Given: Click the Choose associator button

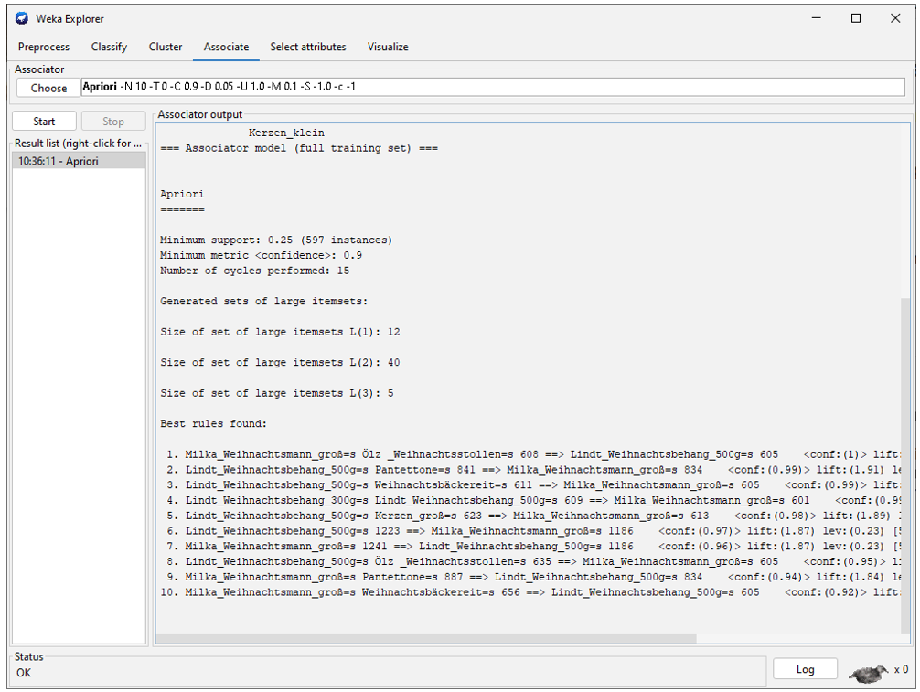Looking at the screenshot, I should pyautogui.click(x=48, y=88).
